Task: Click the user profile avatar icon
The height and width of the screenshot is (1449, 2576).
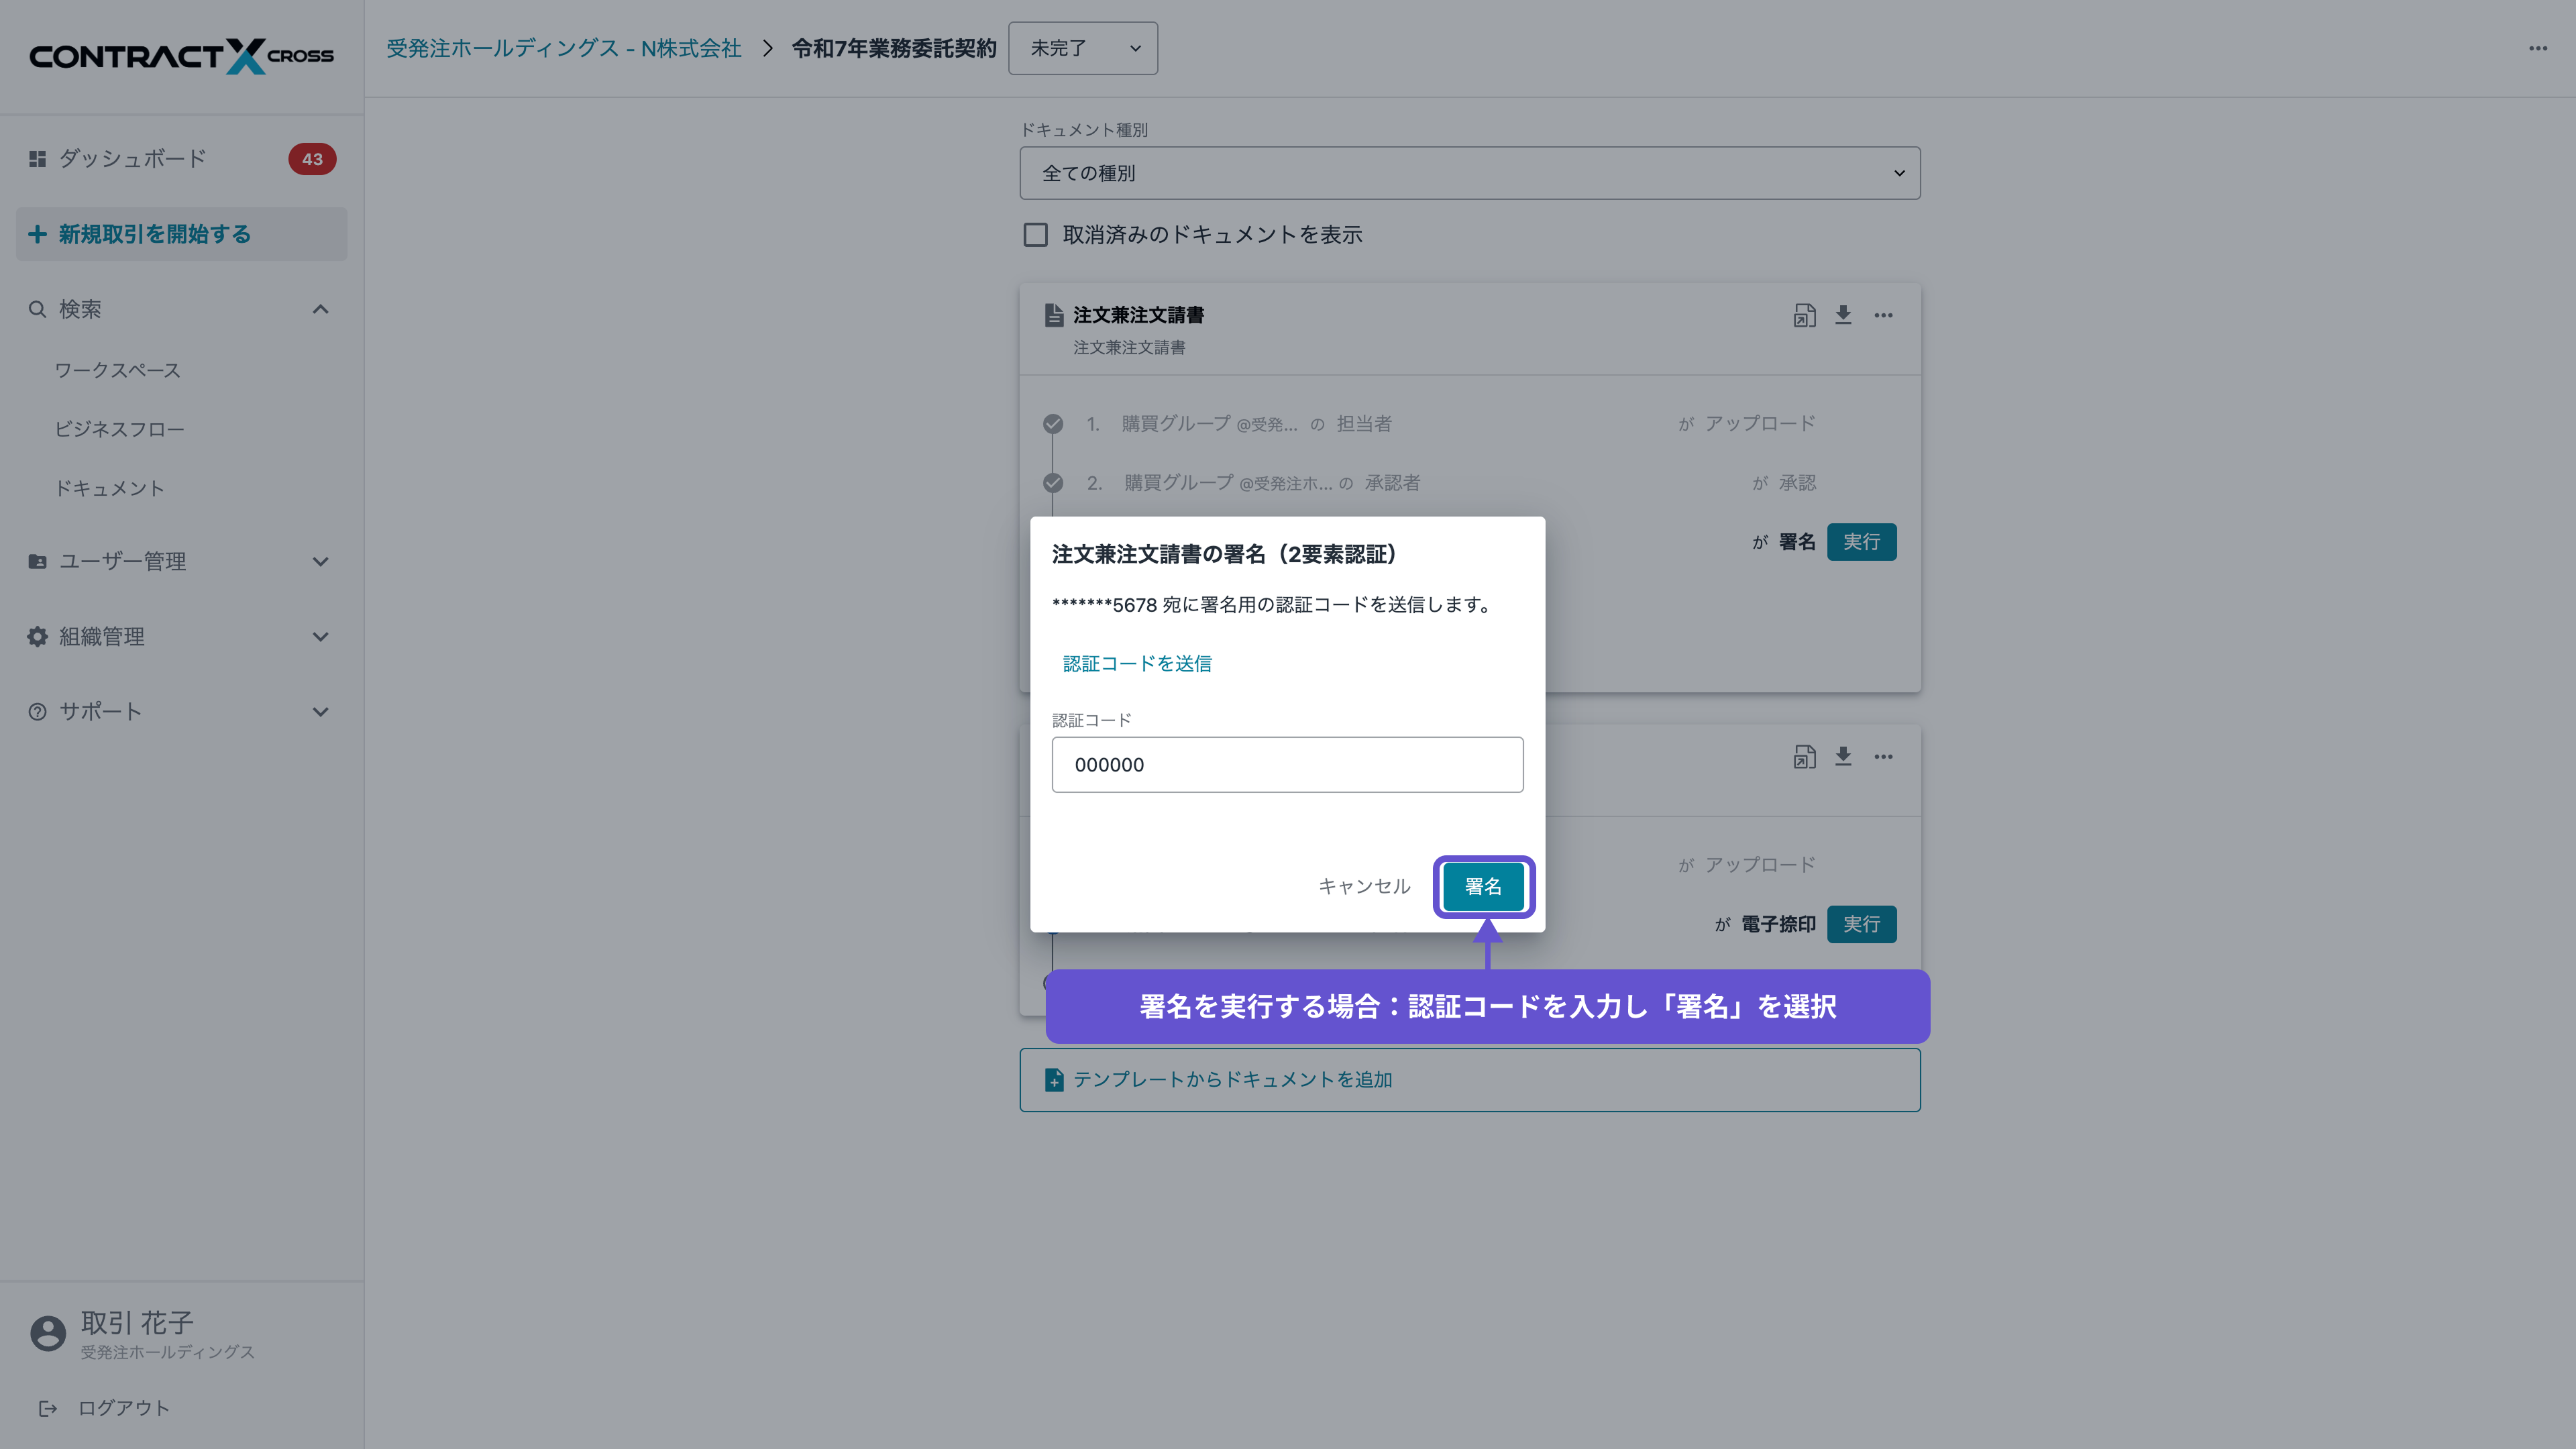Action: click(x=48, y=1333)
